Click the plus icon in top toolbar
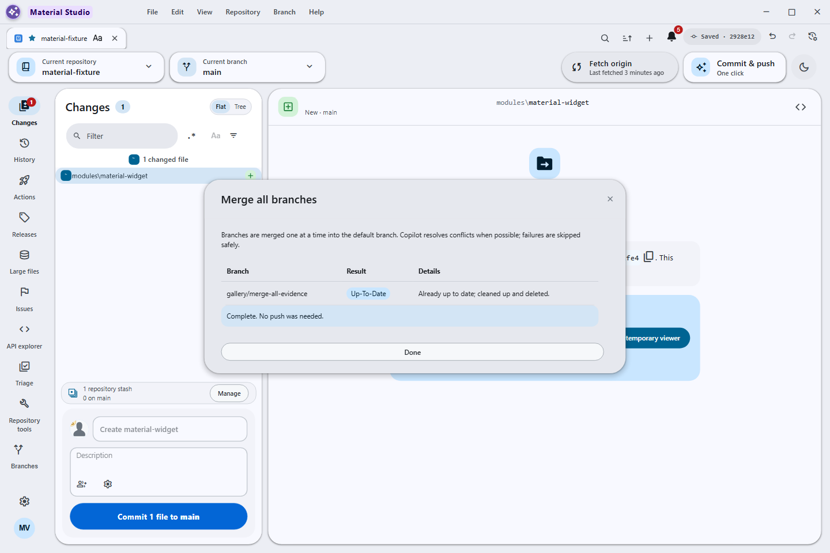 coord(650,38)
